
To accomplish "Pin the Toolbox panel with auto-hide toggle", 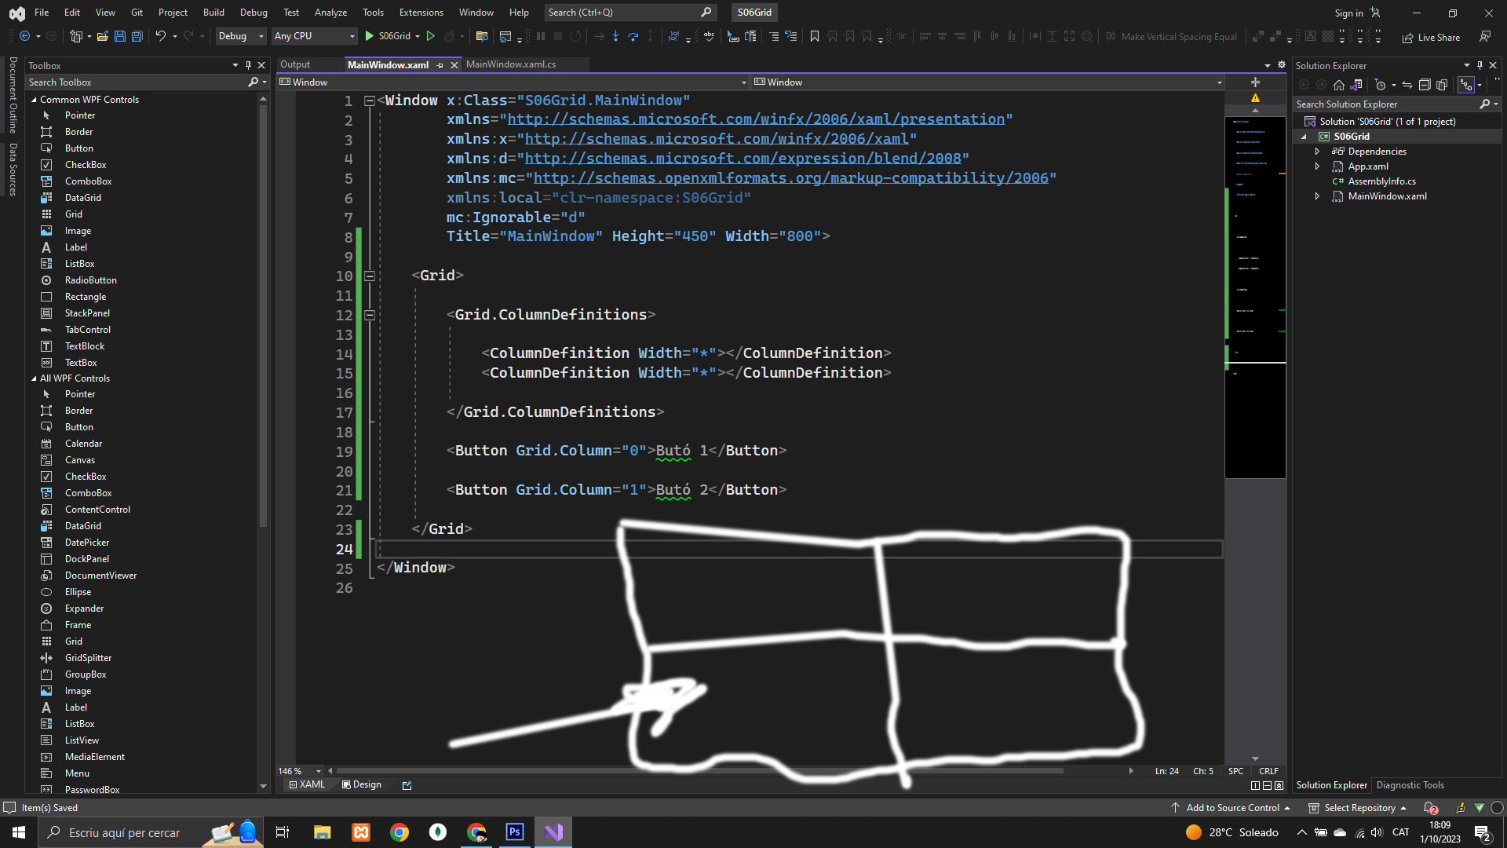I will (248, 65).
